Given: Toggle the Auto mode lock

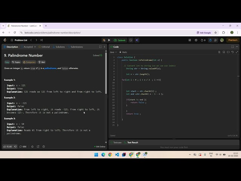Looking at the screenshot, I should pyautogui.click(x=123, y=52).
